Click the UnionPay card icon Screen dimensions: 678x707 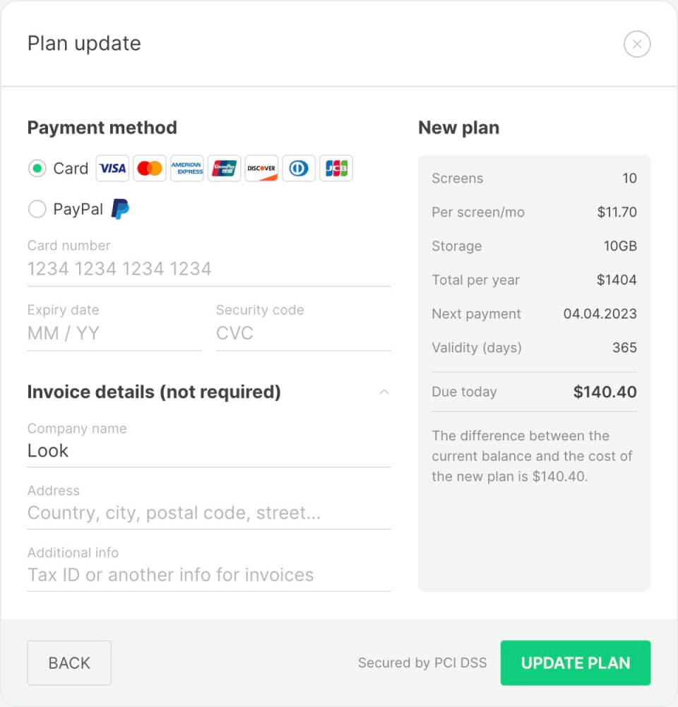tap(224, 168)
